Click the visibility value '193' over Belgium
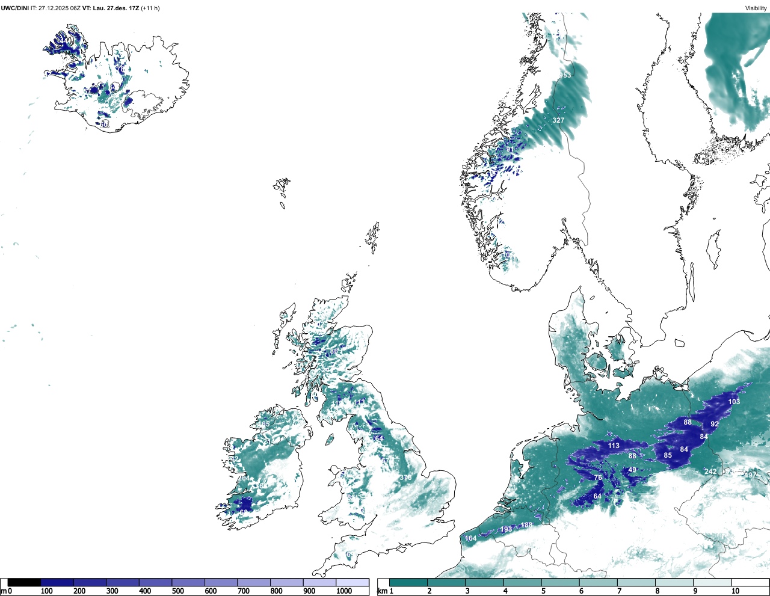Screen dimensions: 770x596 point(507,529)
